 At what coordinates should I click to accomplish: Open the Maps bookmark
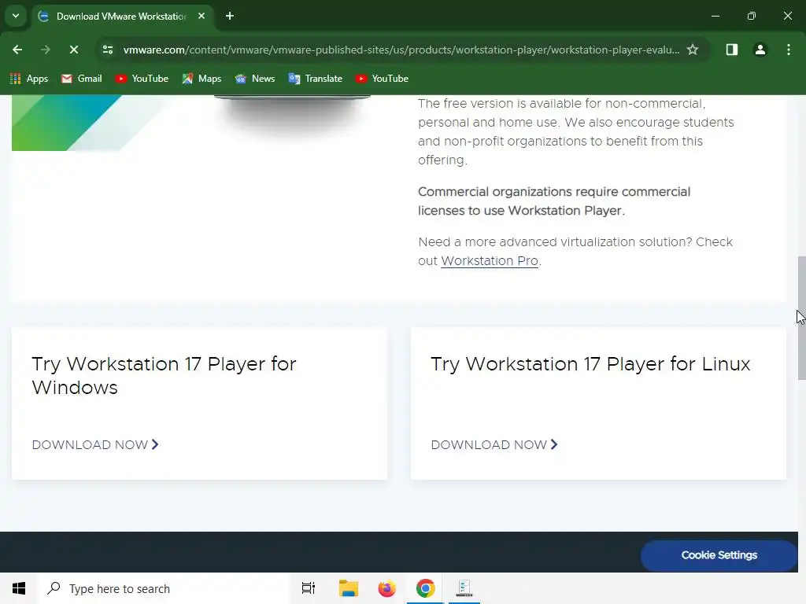pos(201,79)
